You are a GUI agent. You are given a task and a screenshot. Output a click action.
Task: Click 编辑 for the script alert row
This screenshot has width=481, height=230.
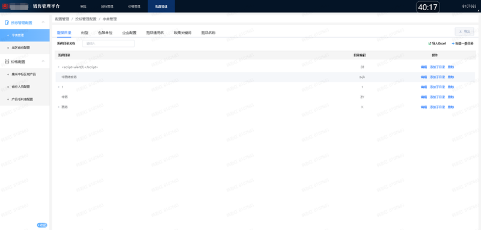pos(424,67)
